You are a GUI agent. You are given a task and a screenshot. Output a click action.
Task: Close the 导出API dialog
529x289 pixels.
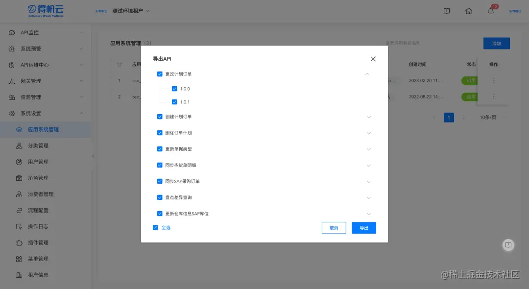pyautogui.click(x=373, y=59)
